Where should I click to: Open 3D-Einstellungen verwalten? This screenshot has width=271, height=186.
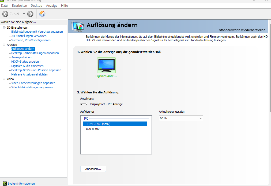pyautogui.click(x=29, y=36)
